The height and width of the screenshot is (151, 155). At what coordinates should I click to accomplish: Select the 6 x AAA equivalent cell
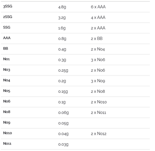pos(98,7)
